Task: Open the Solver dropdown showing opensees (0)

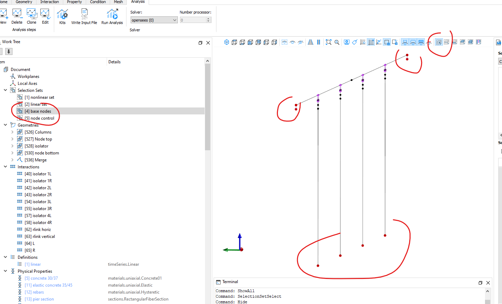Action: pos(154,20)
